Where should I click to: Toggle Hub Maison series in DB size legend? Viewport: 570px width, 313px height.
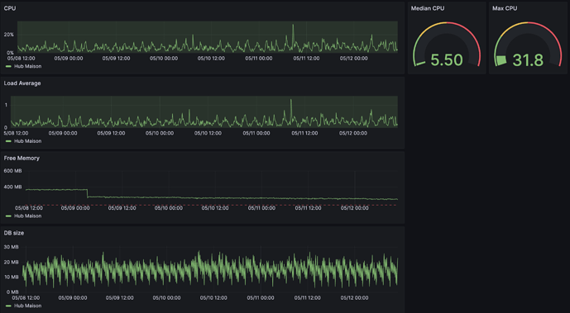(27, 306)
